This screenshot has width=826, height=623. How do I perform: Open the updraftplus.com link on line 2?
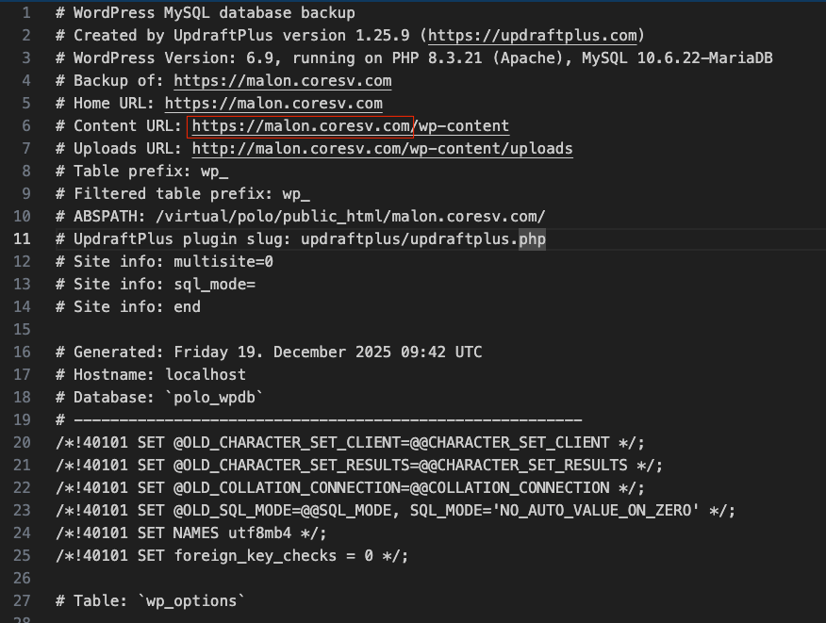pyautogui.click(x=535, y=36)
